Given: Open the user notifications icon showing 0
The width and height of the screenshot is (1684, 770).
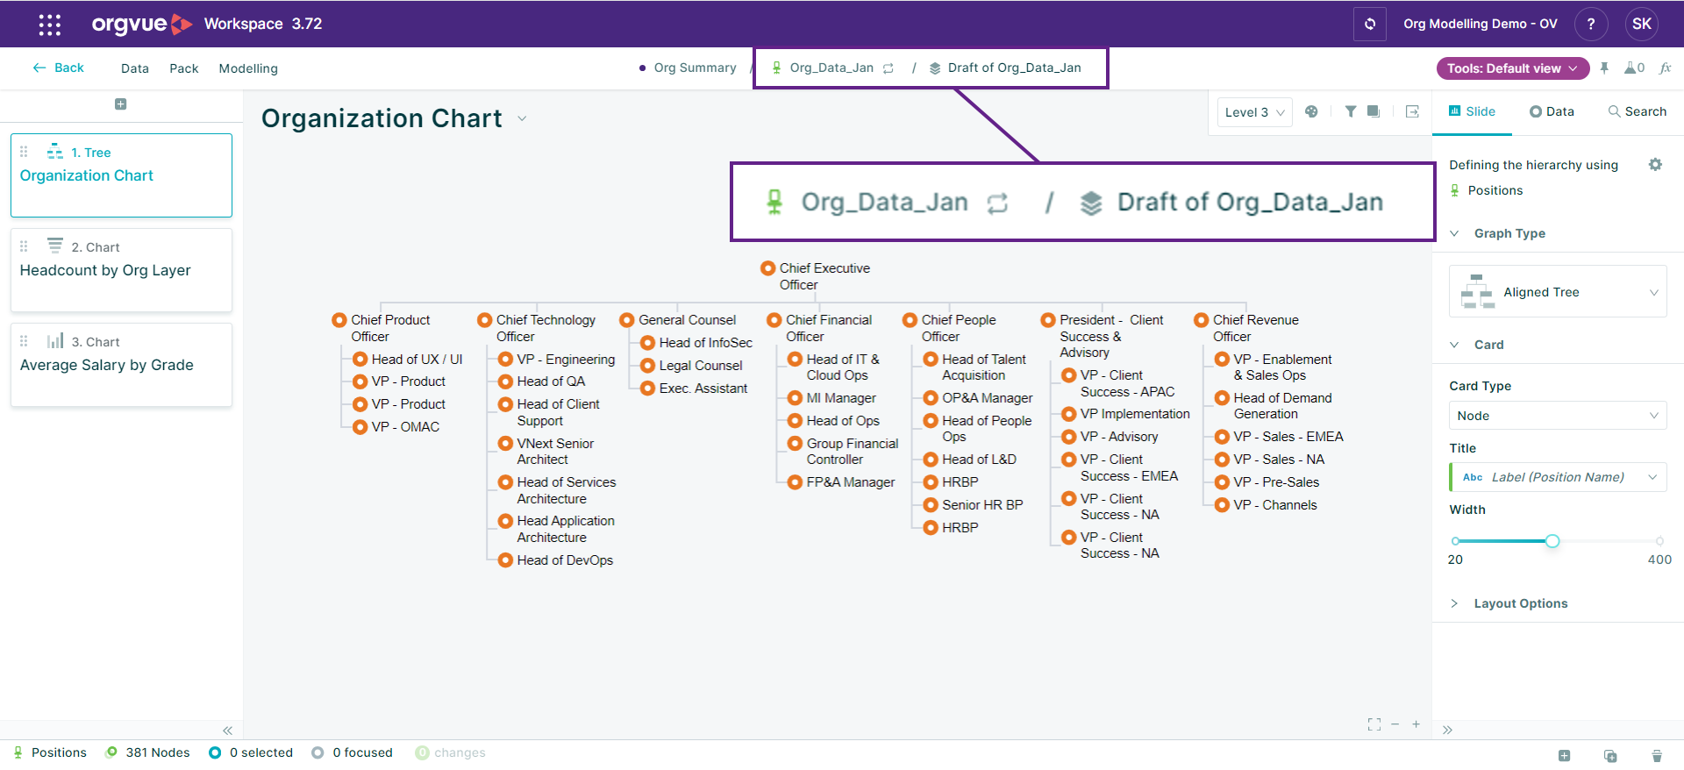Looking at the screenshot, I should click(x=1634, y=68).
